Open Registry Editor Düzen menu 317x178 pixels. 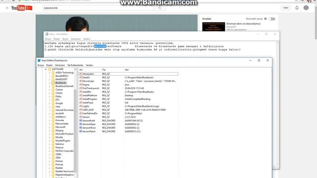tap(50, 65)
